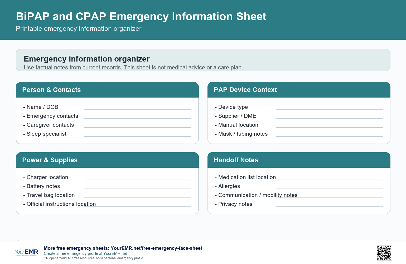This screenshot has height=264, width=406.
Task: Click the Mask / tubing notes blank line
Action: [x=330, y=136]
